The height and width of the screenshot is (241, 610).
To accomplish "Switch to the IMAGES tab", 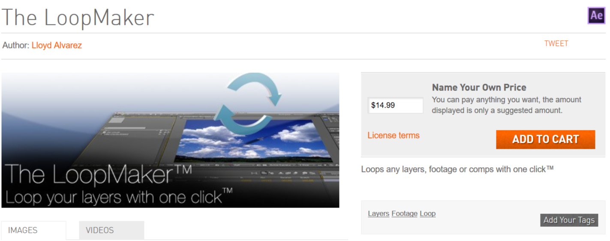I will [x=34, y=230].
